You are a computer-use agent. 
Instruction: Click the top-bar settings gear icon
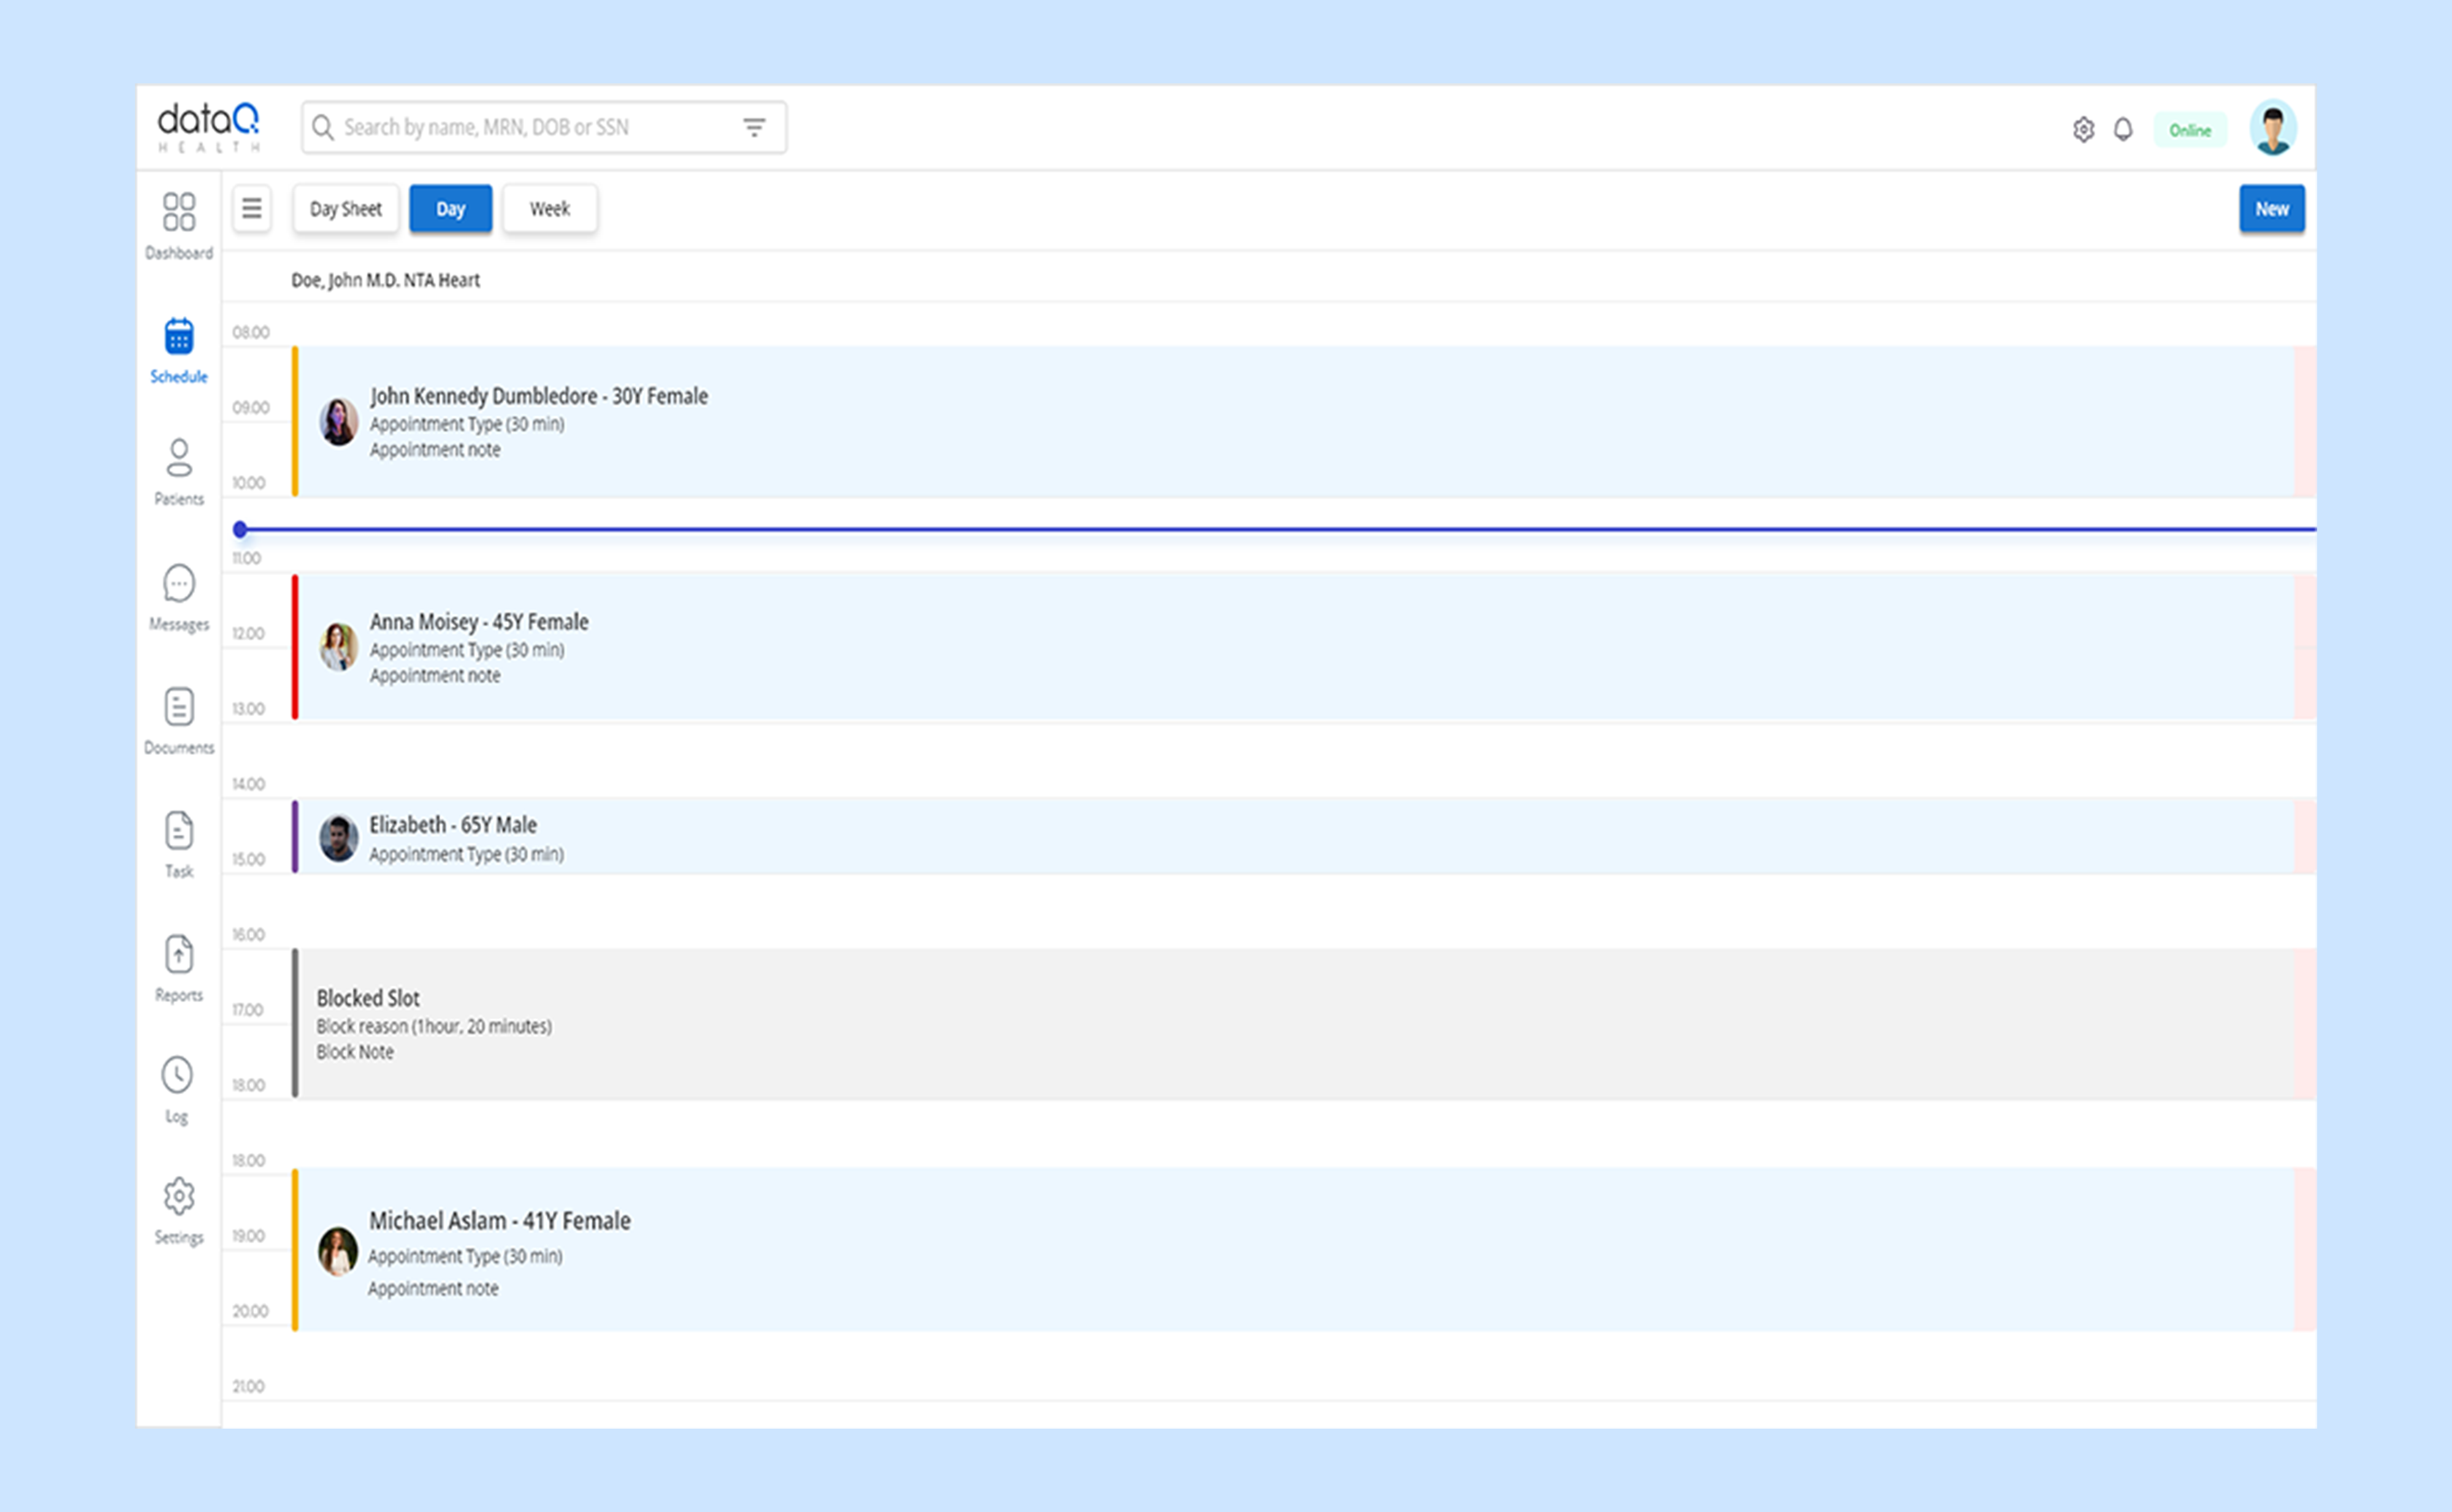click(2083, 130)
